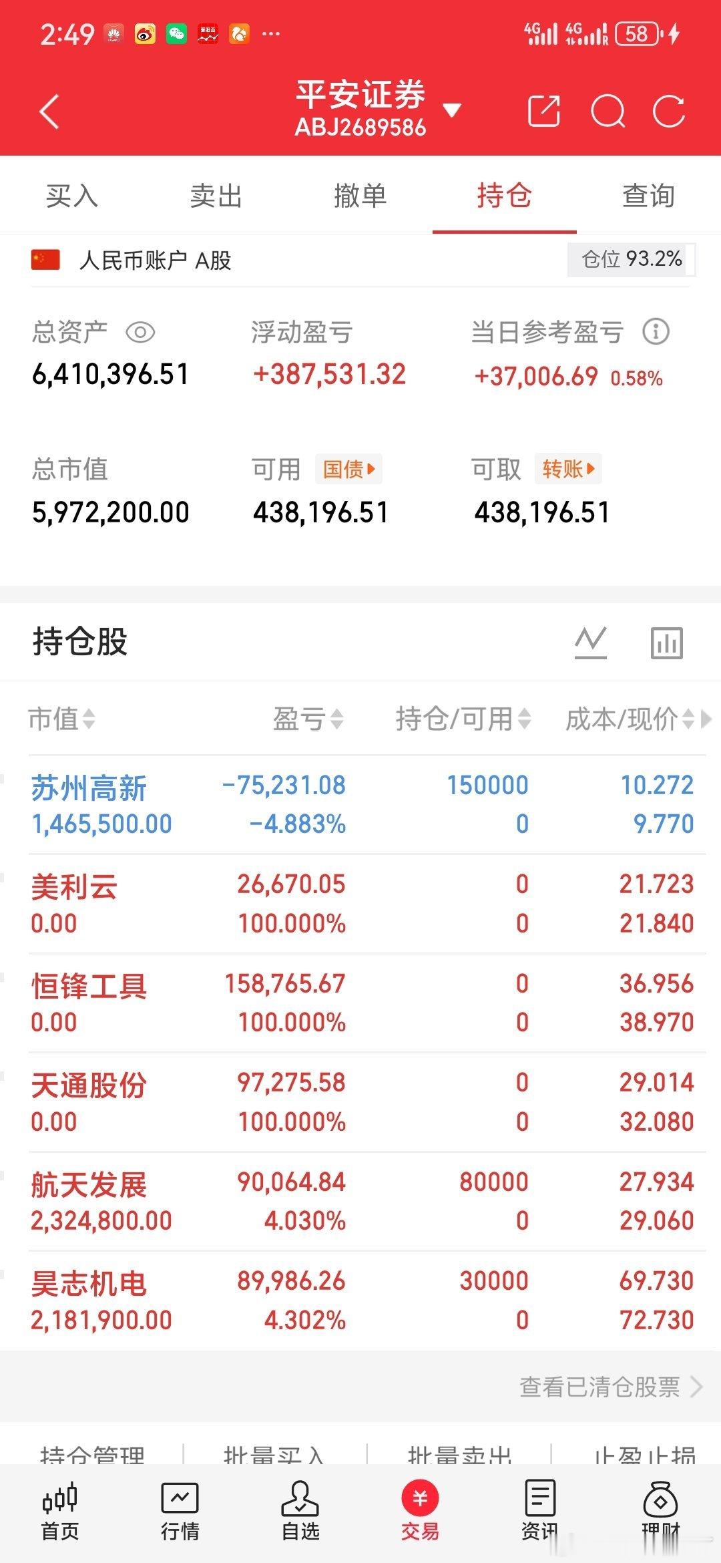
Task: Tap floating profit +387,531.32
Action: click(x=330, y=374)
